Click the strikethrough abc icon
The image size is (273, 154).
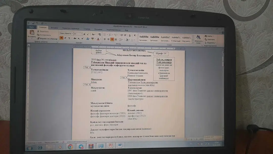[x=75, y=38]
